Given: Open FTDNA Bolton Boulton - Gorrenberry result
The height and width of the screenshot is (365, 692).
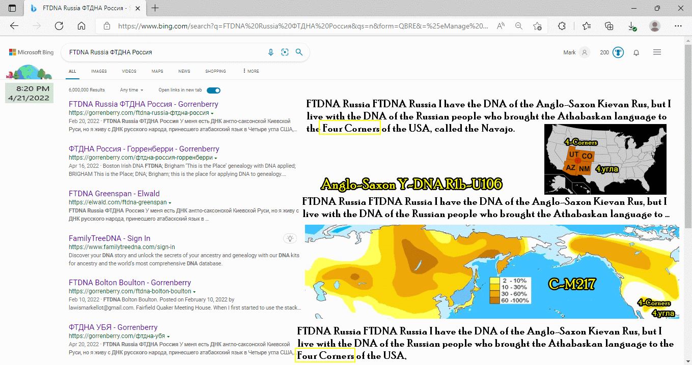Looking at the screenshot, I should click(130, 283).
